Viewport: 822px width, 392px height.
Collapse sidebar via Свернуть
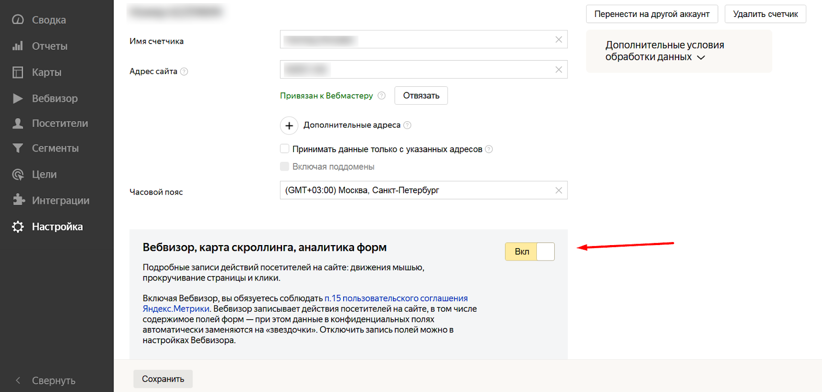(53, 380)
